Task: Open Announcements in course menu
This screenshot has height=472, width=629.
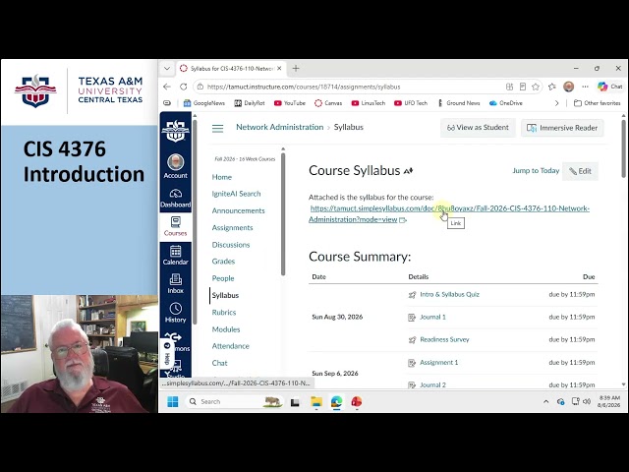Action: [x=238, y=210]
